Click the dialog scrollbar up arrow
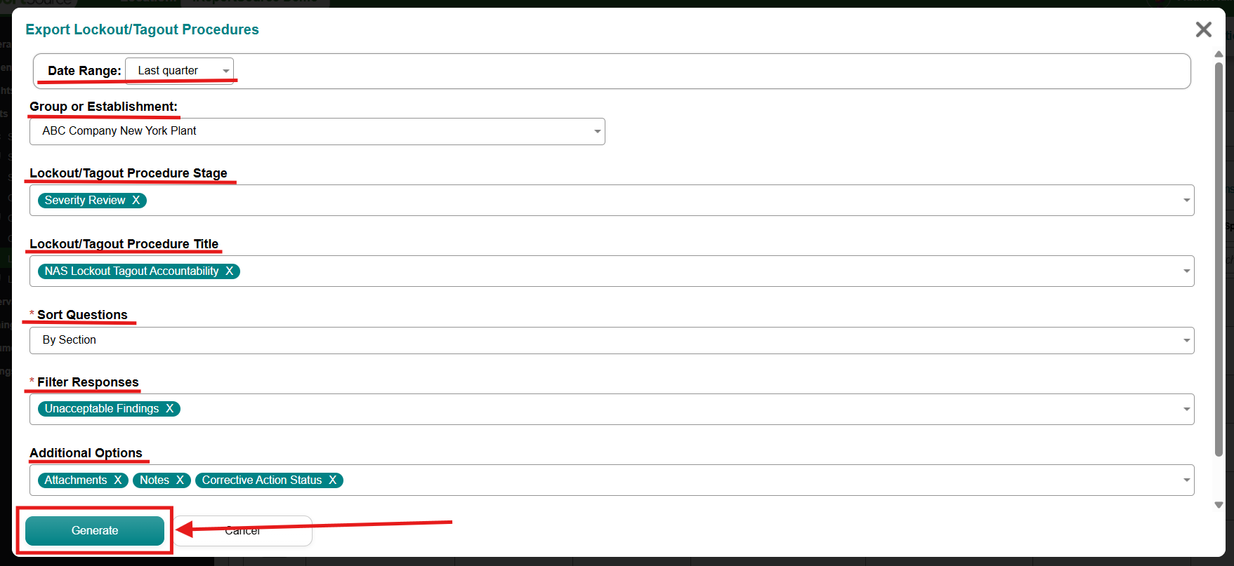The height and width of the screenshot is (566, 1234). (1219, 54)
